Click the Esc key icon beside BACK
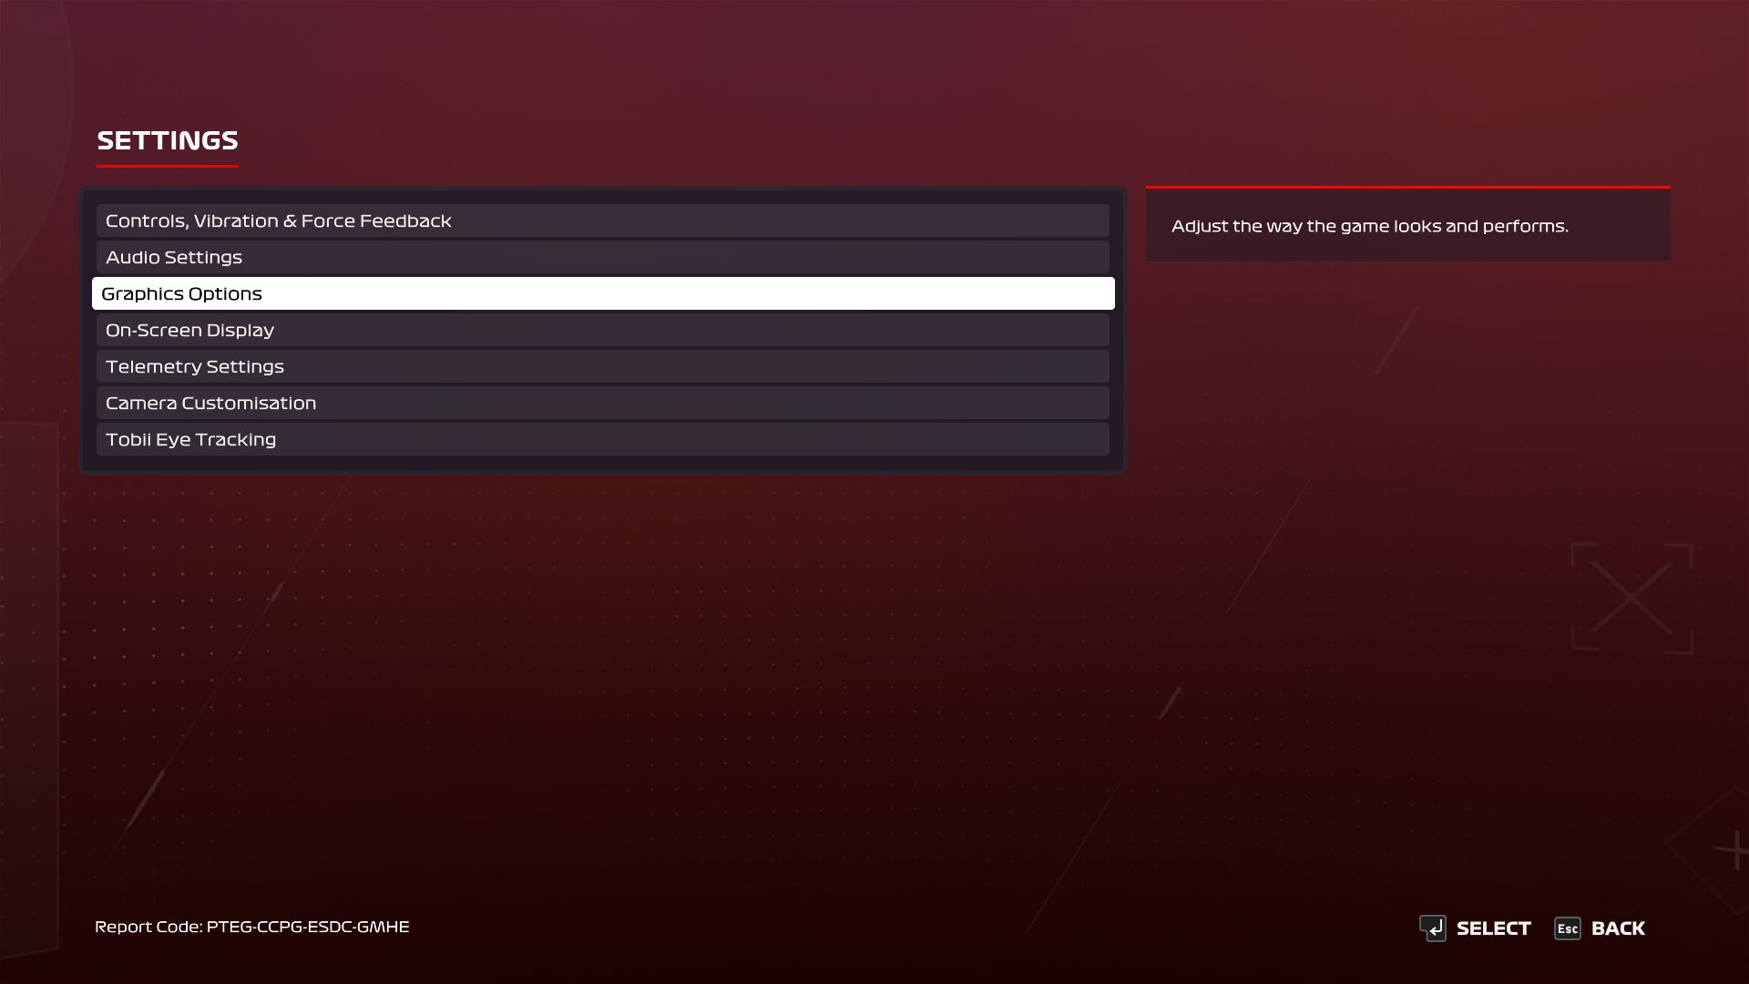1749x984 pixels. point(1567,928)
